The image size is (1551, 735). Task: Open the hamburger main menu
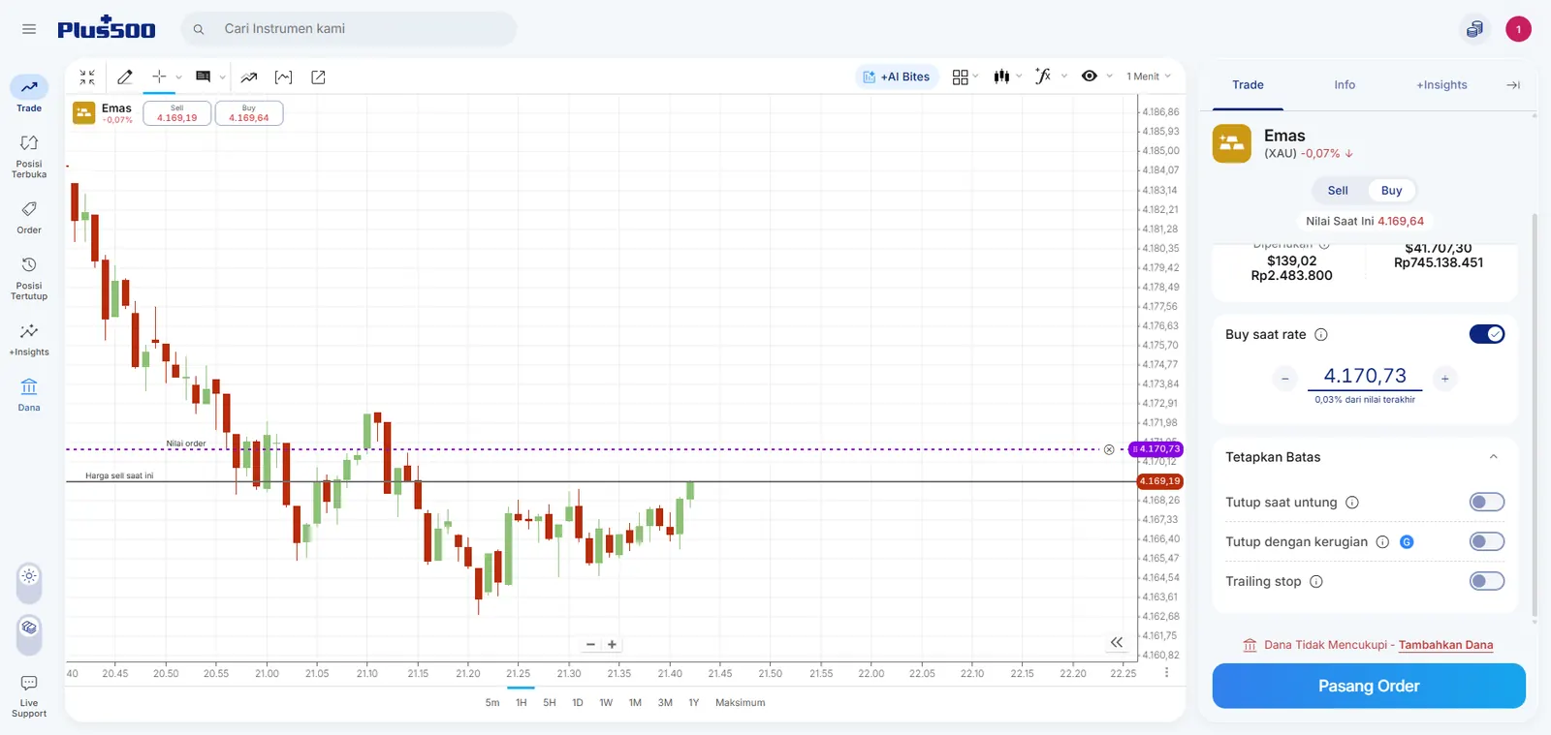[29, 29]
